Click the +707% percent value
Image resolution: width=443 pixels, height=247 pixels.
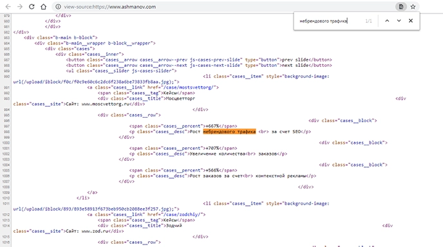point(212,148)
